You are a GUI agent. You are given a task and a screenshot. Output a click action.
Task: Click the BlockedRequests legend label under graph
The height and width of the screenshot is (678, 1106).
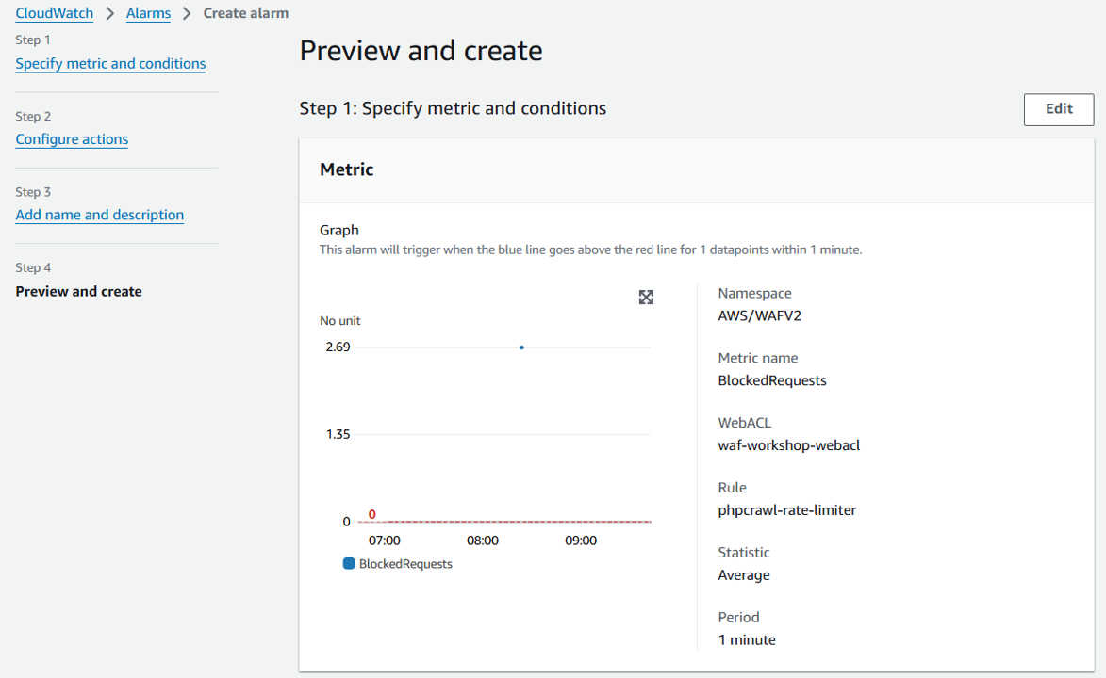tap(405, 564)
